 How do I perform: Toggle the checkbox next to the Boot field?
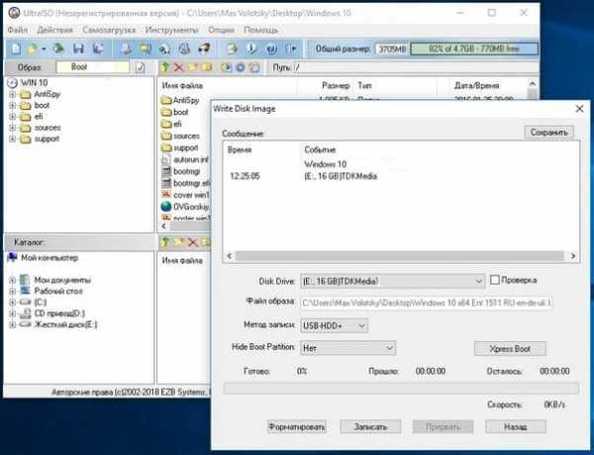tap(141, 67)
